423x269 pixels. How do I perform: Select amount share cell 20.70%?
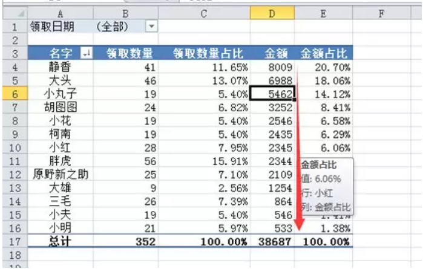pos(324,67)
